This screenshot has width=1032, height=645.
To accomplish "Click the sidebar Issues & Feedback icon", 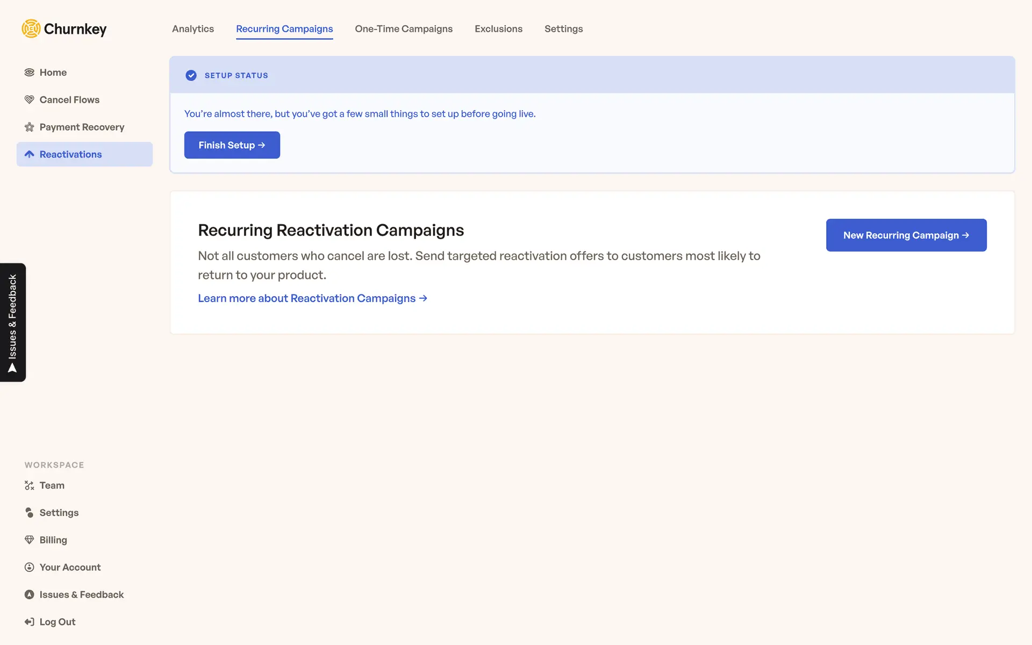I will tap(30, 594).
